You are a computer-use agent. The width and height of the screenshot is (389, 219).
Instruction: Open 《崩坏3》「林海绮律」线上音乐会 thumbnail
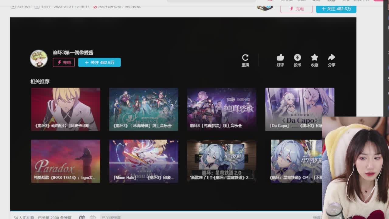point(143,109)
